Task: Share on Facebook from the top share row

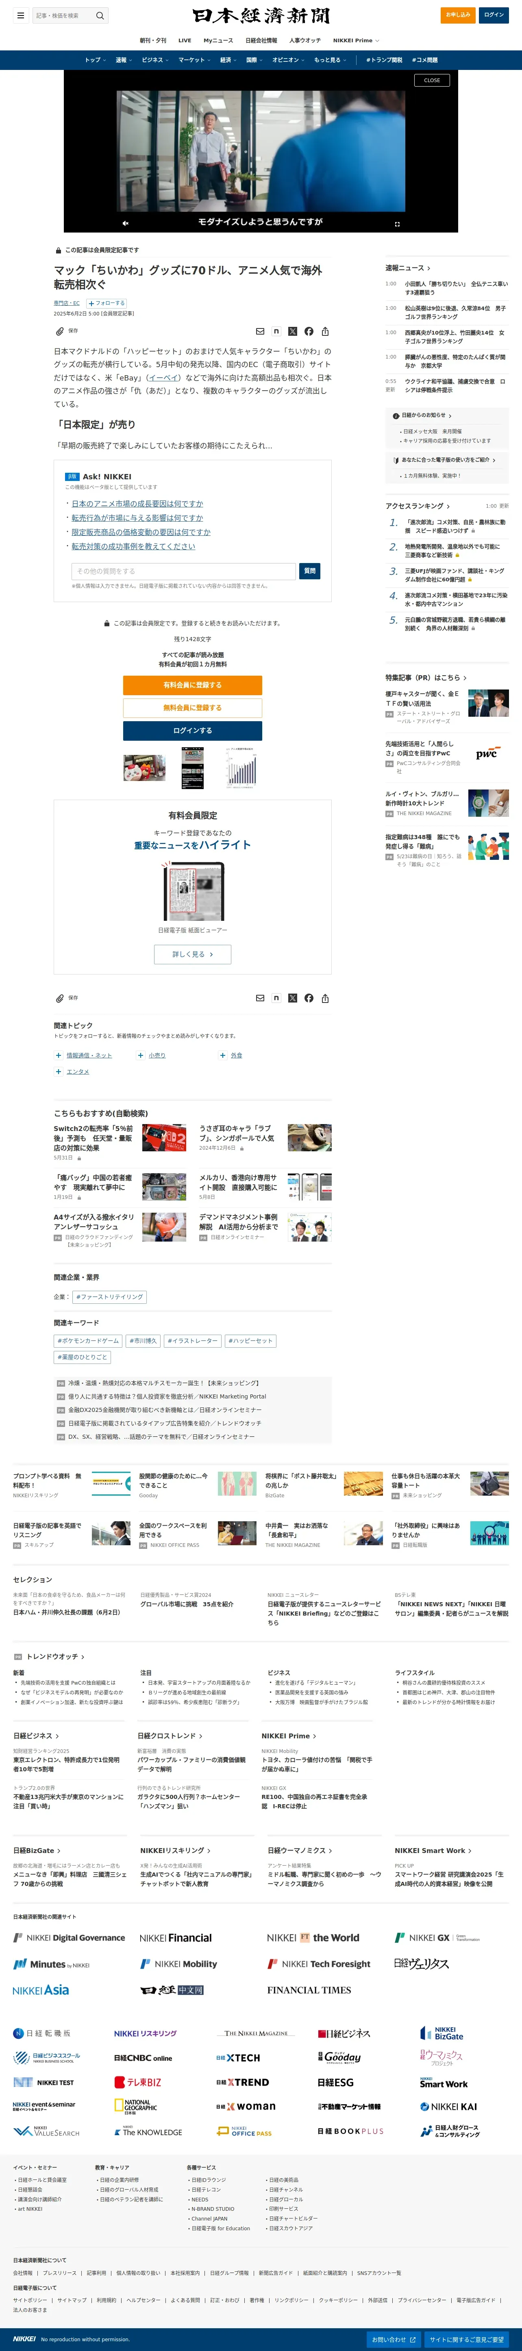Action: 309,331
